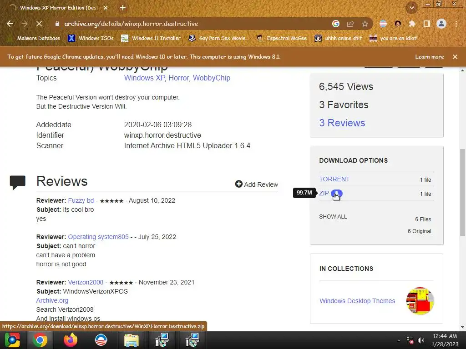Open reviewer Fuzzy bd profile
466x349 pixels.
tap(81, 200)
